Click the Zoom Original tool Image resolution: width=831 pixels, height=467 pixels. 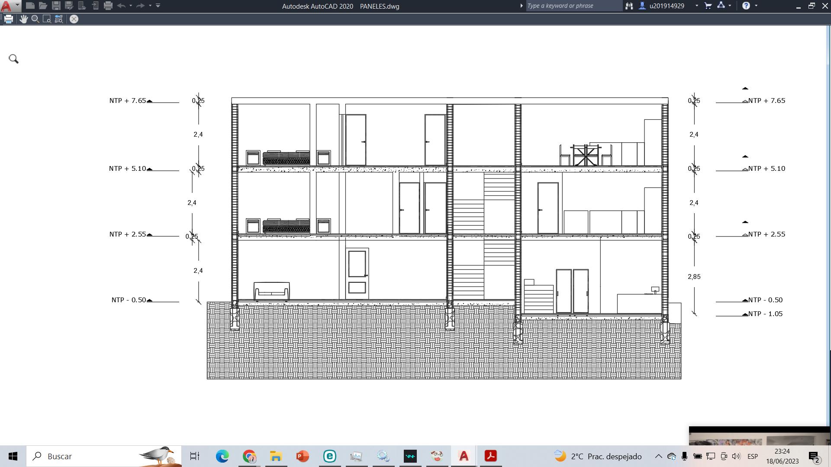pos(59,19)
